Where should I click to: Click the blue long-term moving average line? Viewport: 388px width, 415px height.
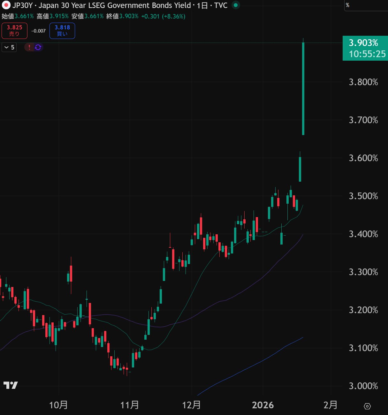coord(255,364)
